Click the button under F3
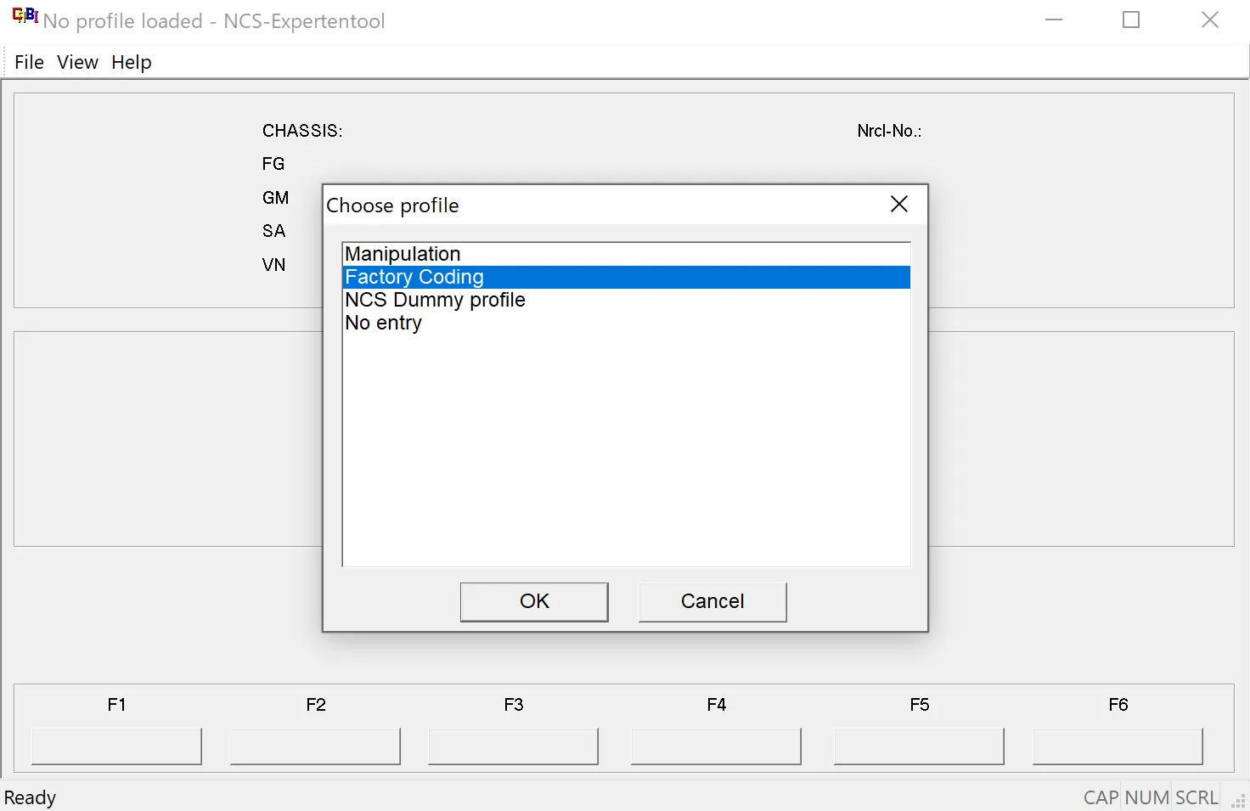This screenshot has height=811, width=1250. [x=513, y=746]
